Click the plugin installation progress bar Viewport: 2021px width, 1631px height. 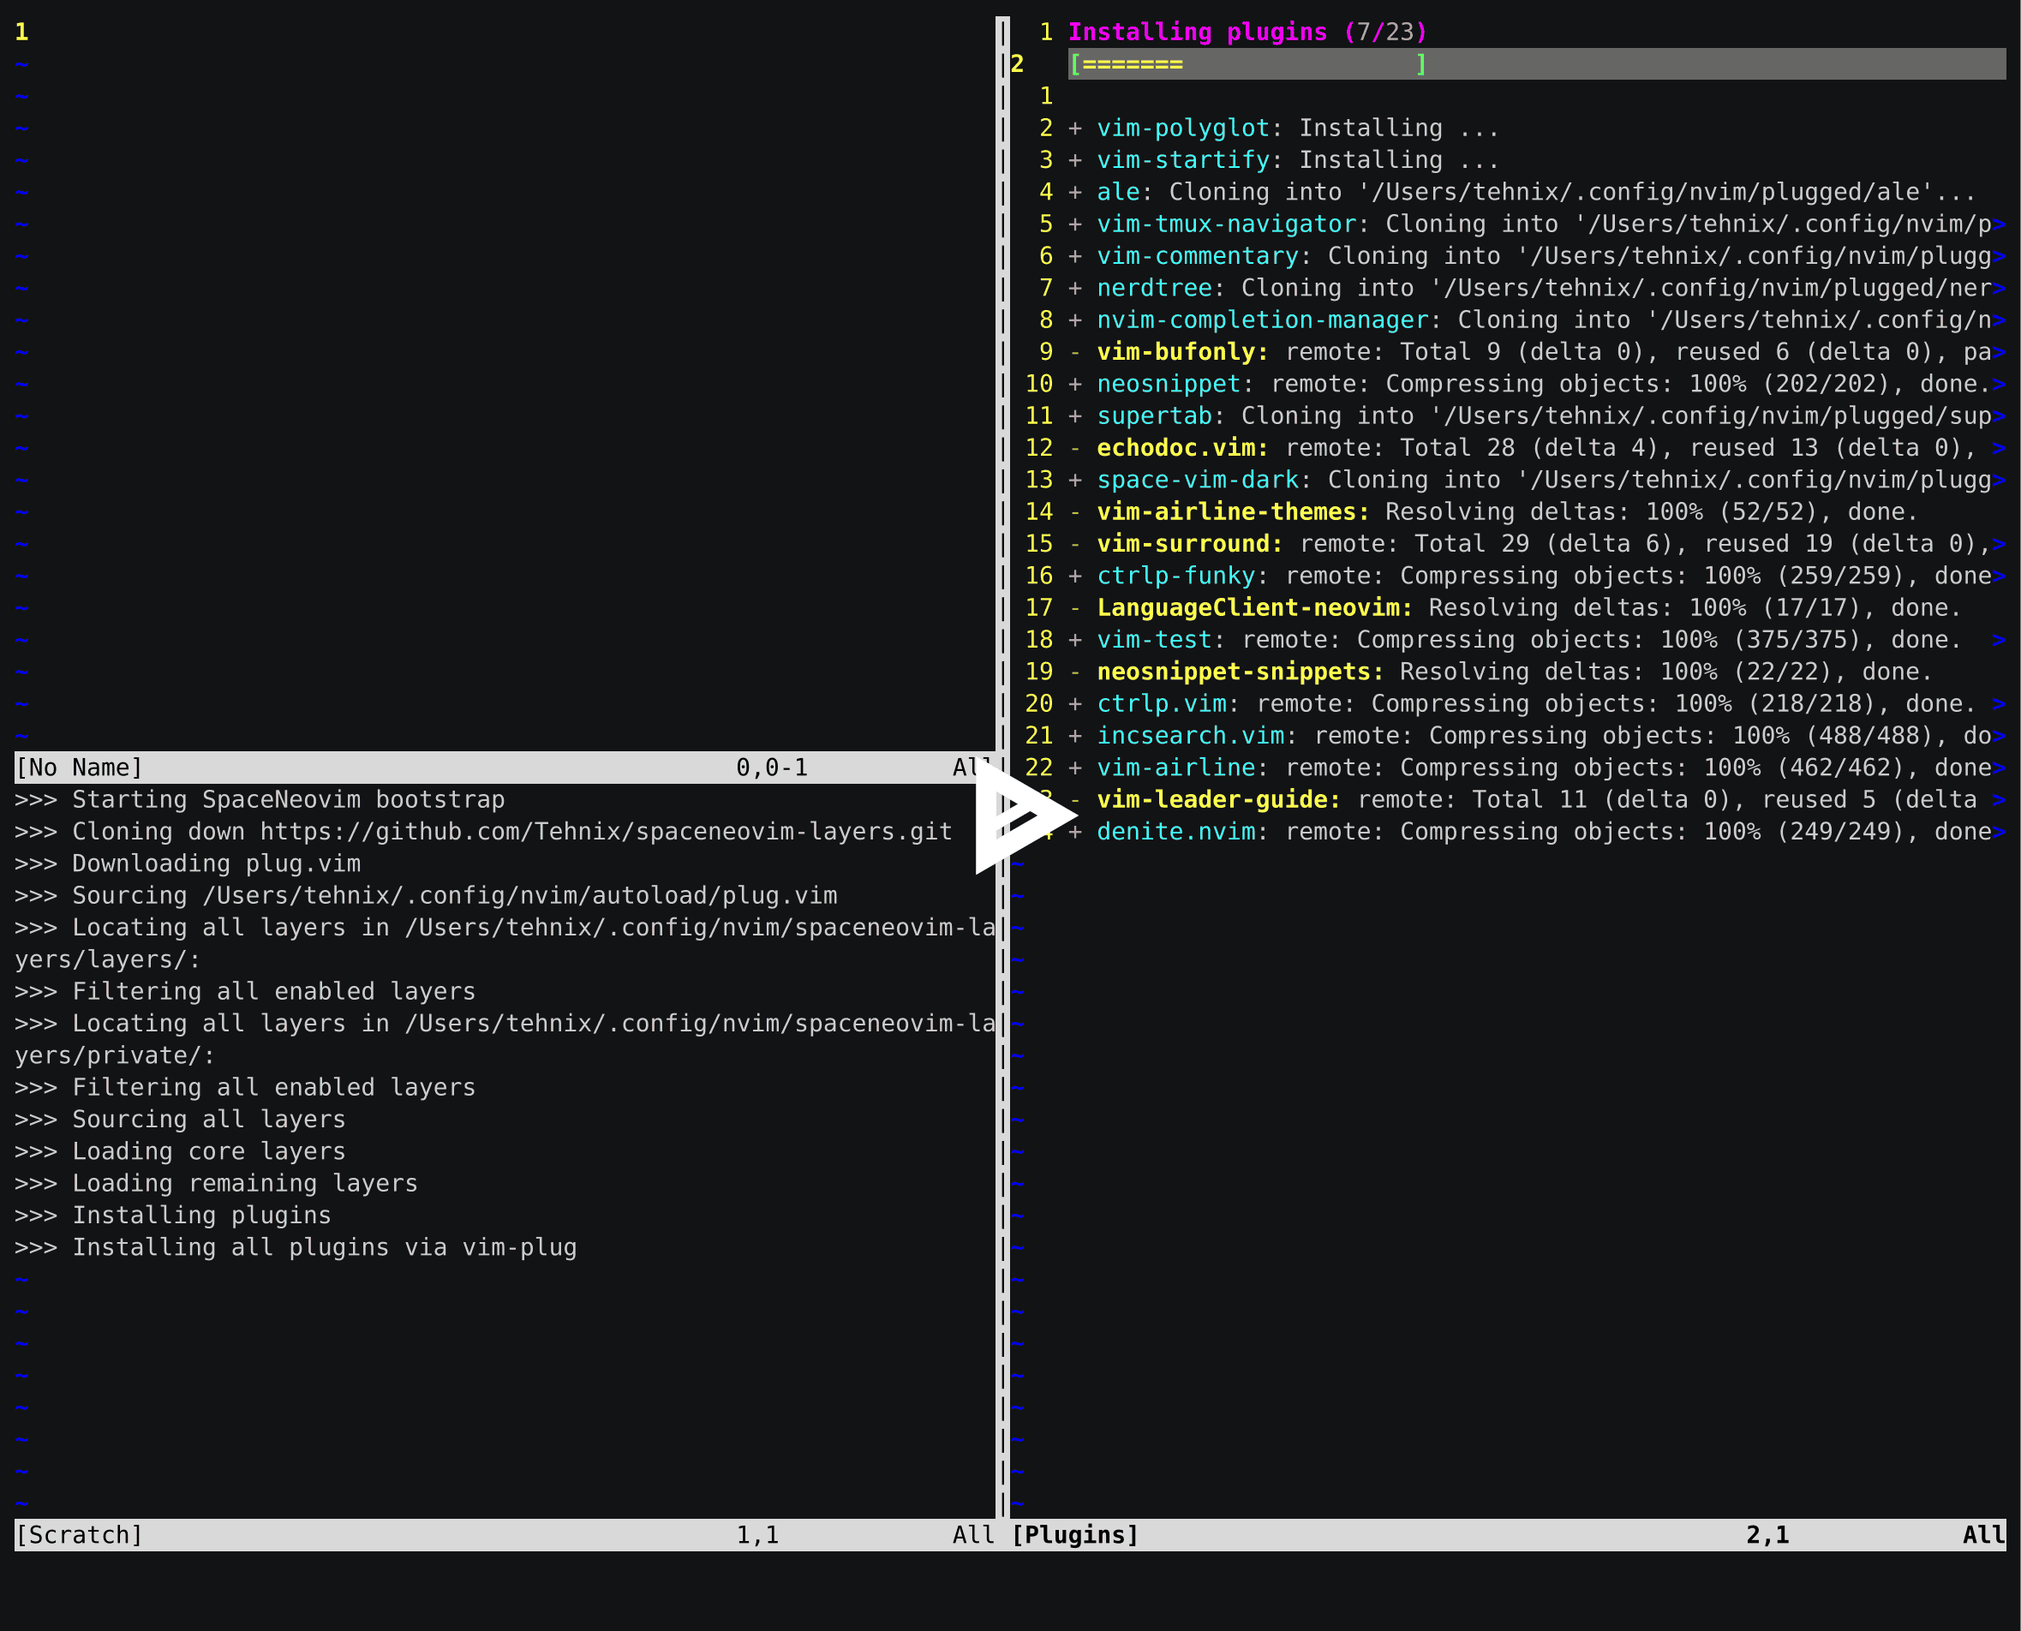coord(1247,64)
